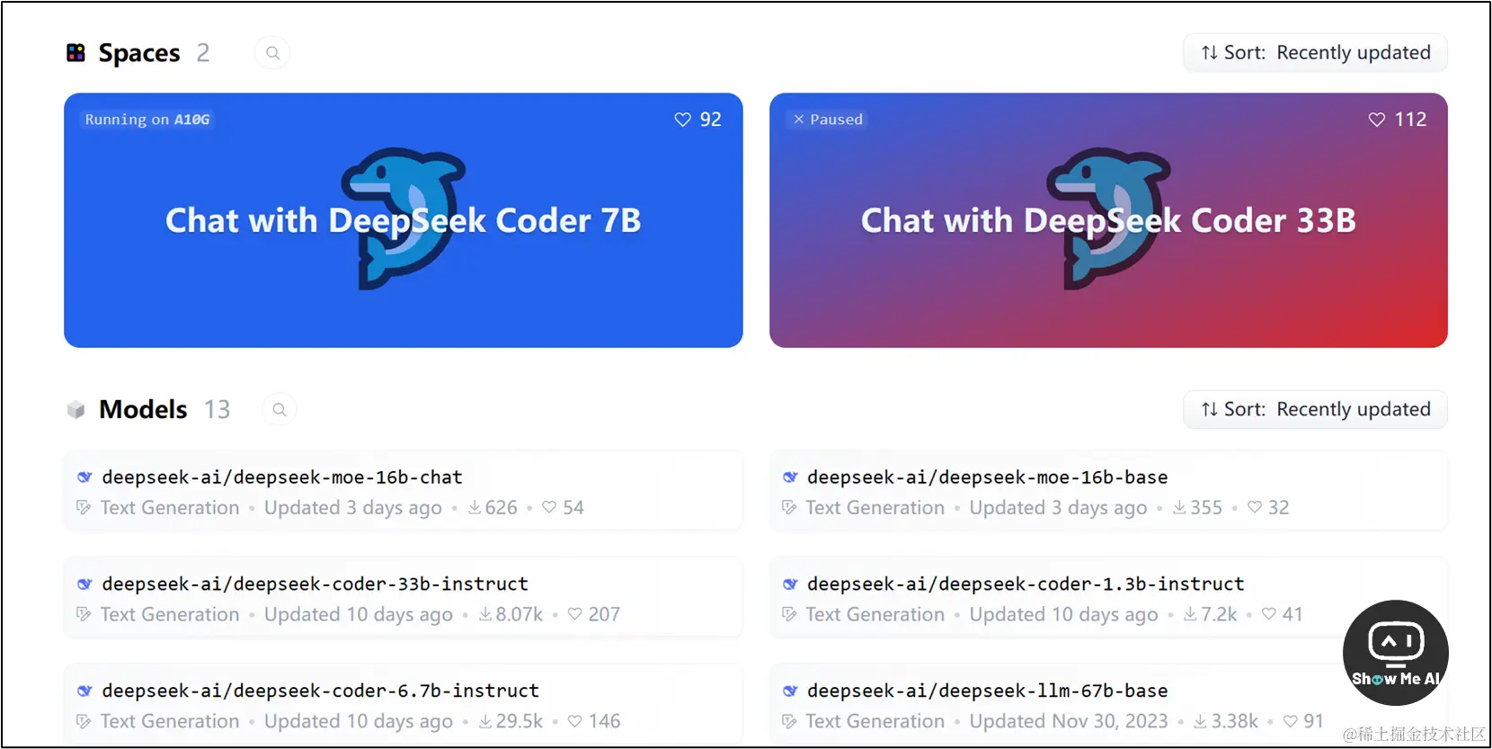Click the gray cube Models section icon
This screenshot has width=1492, height=749.
[75, 410]
